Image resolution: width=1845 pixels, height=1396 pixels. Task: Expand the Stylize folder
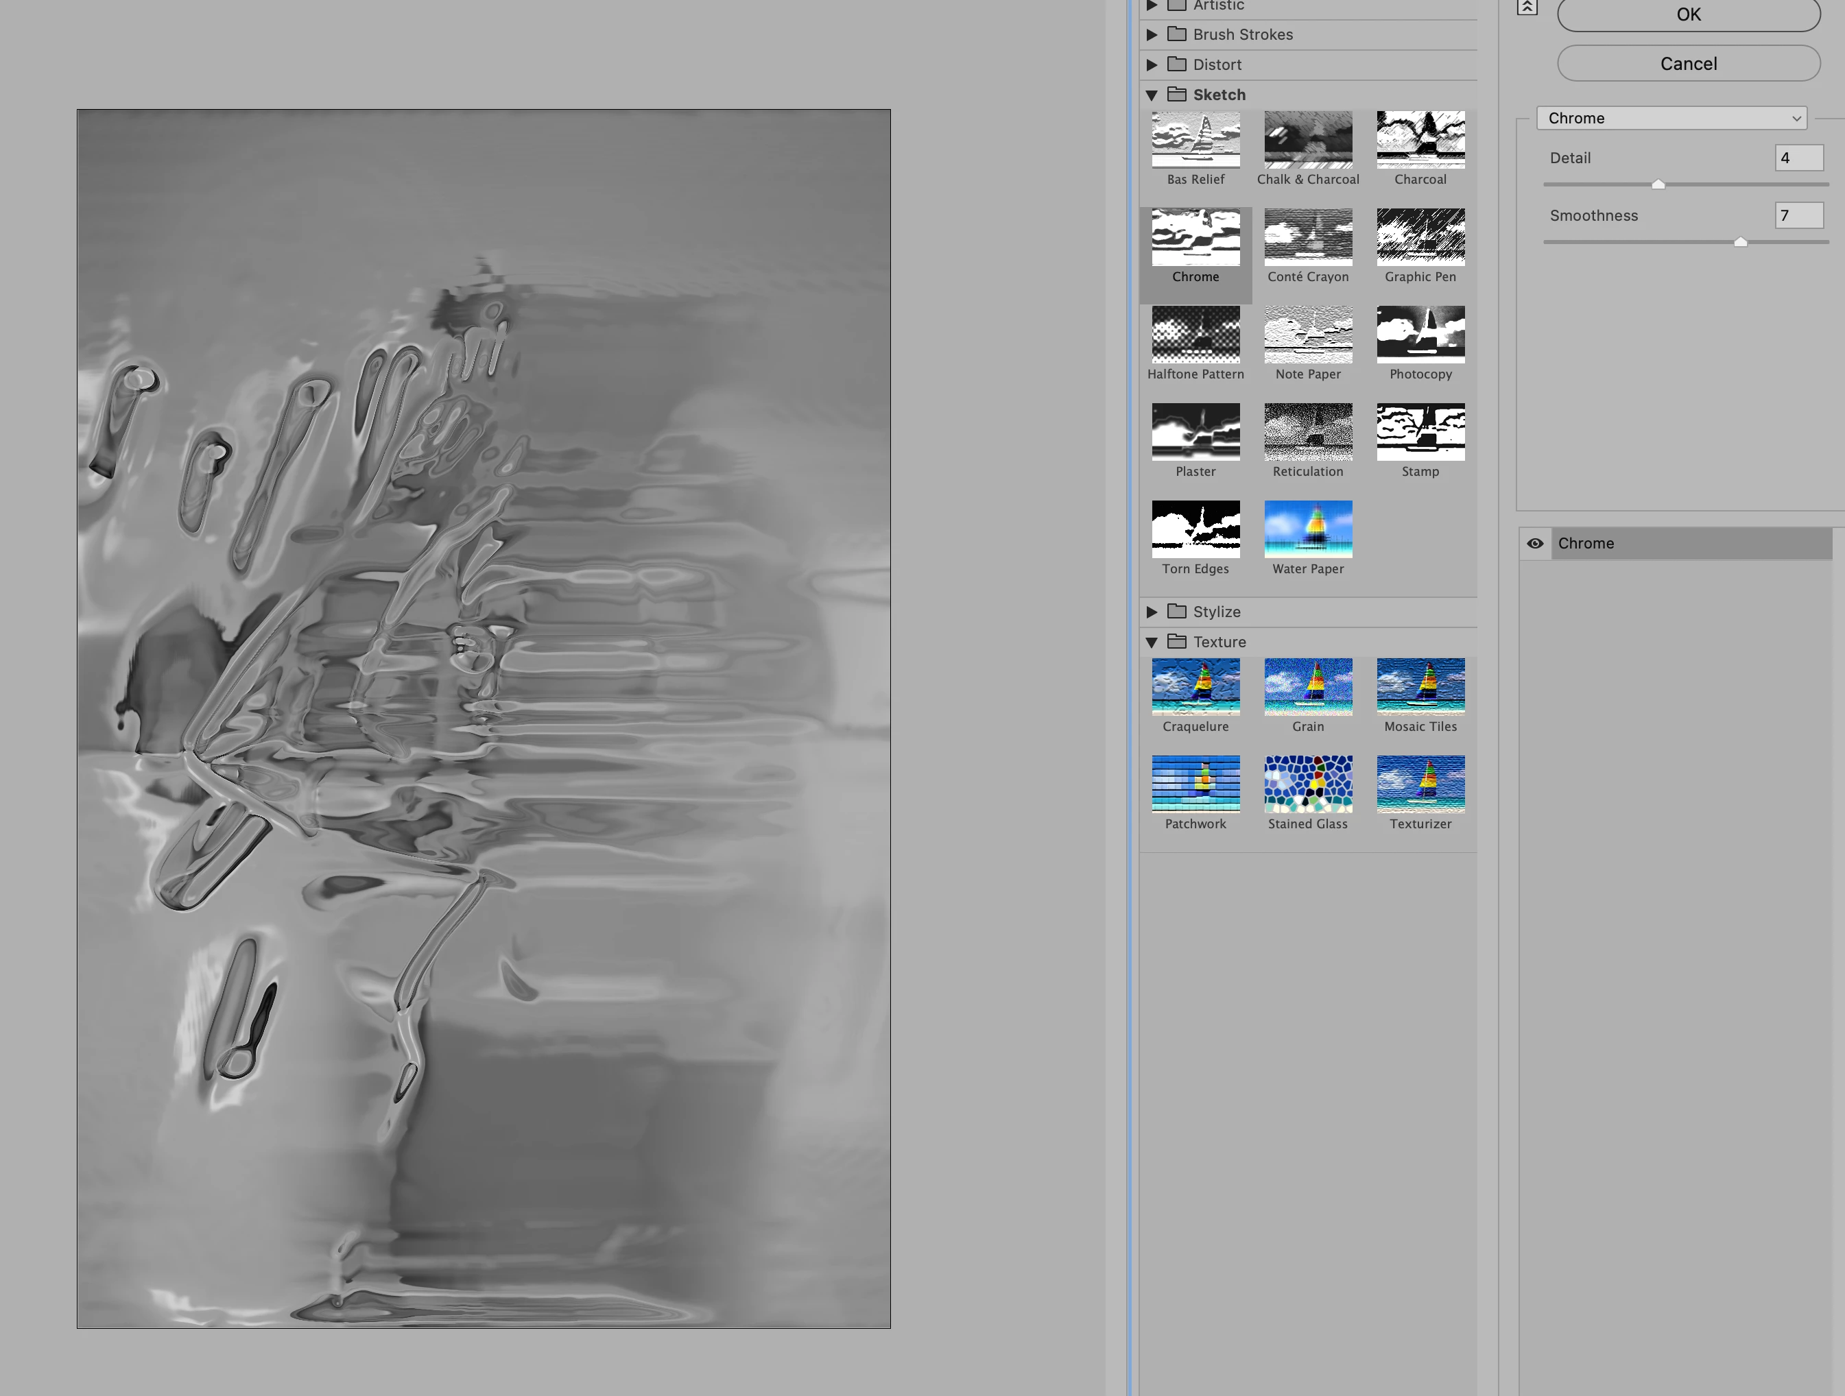pos(1151,612)
